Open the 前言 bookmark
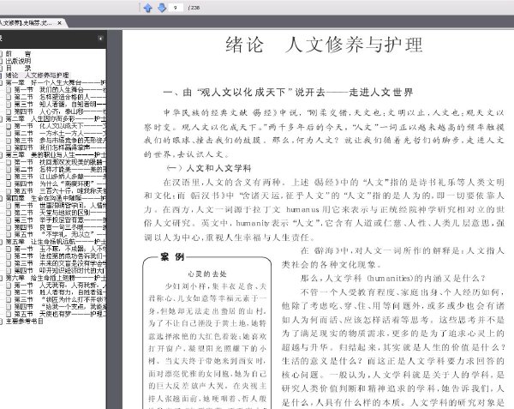The width and height of the screenshot is (514, 409). pyautogui.click(x=18, y=53)
